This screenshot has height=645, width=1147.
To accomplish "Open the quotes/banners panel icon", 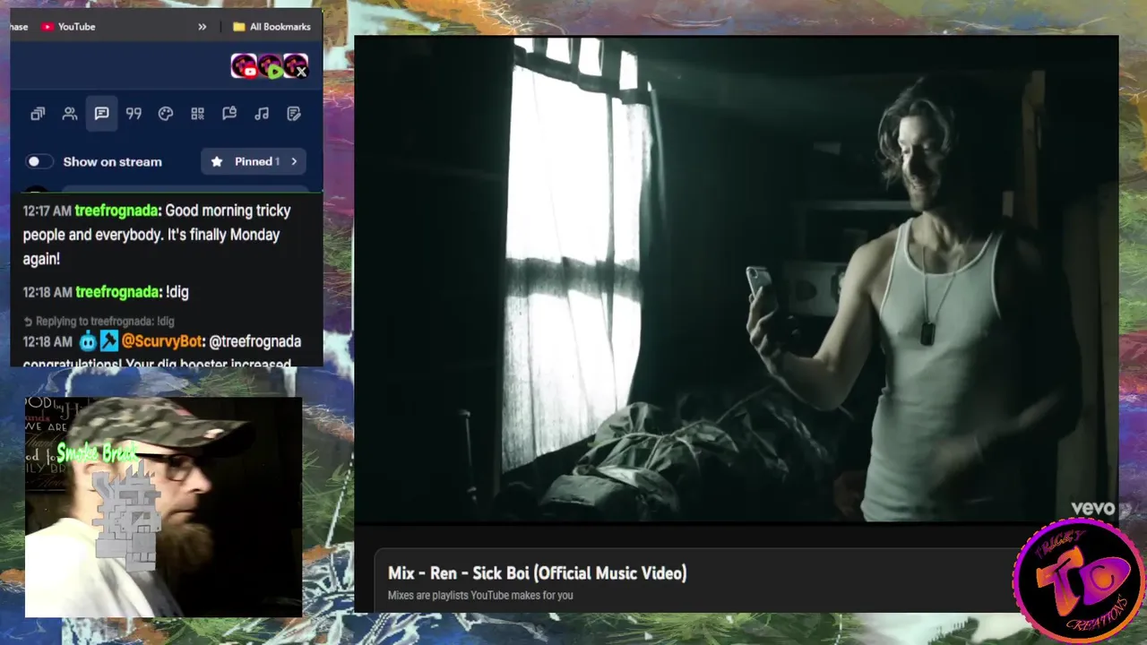I will 134,114.
